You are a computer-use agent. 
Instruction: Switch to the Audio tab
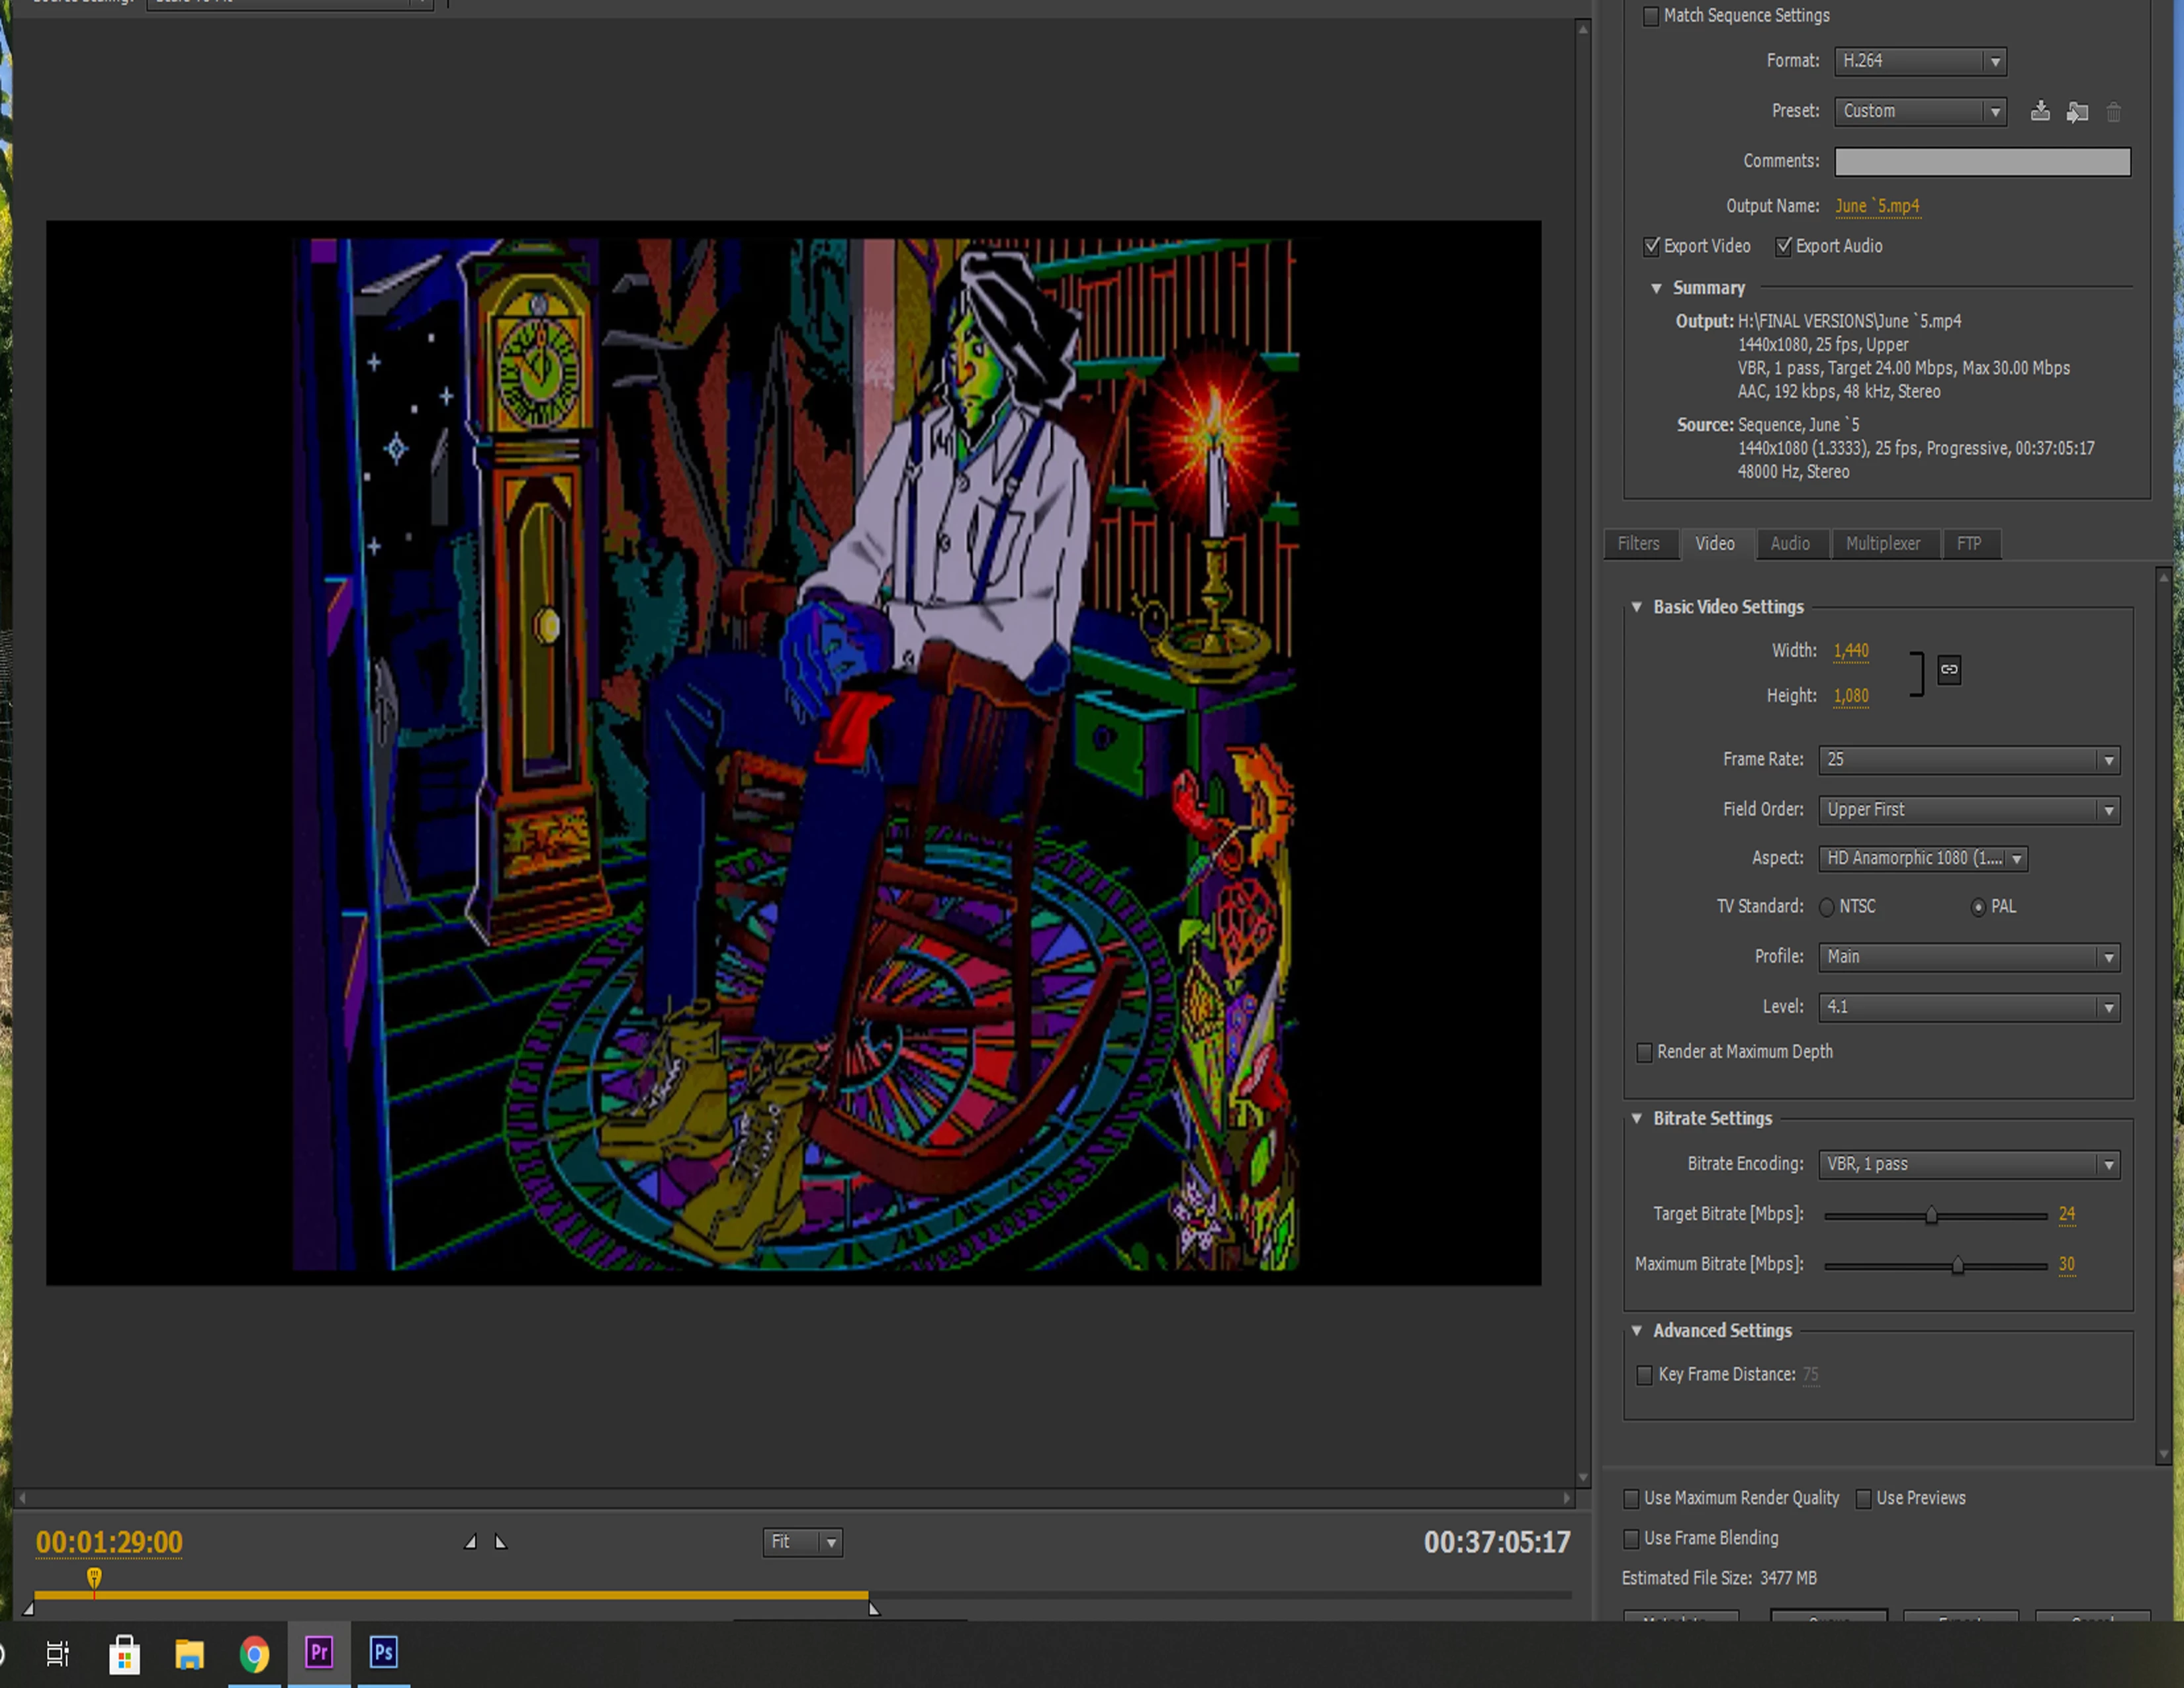1789,544
